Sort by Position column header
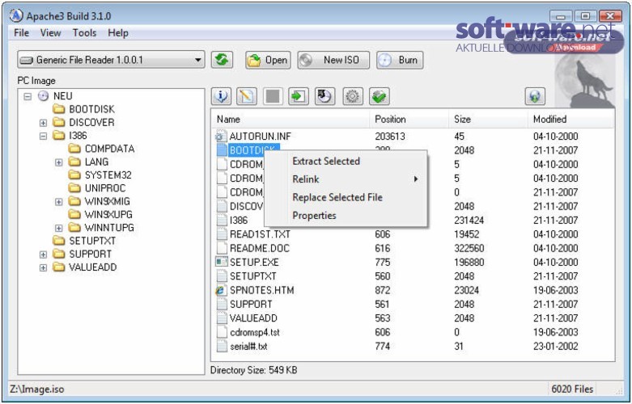The width and height of the screenshot is (632, 404). tap(409, 119)
